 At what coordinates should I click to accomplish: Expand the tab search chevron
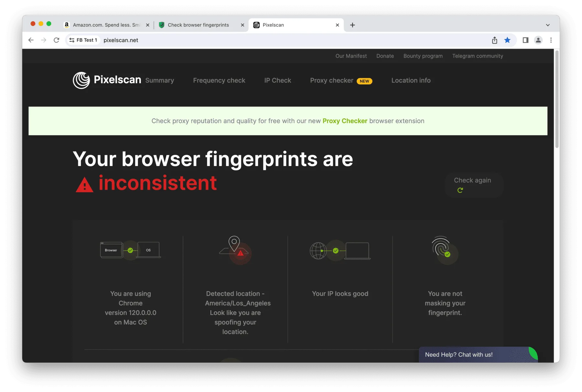click(548, 25)
